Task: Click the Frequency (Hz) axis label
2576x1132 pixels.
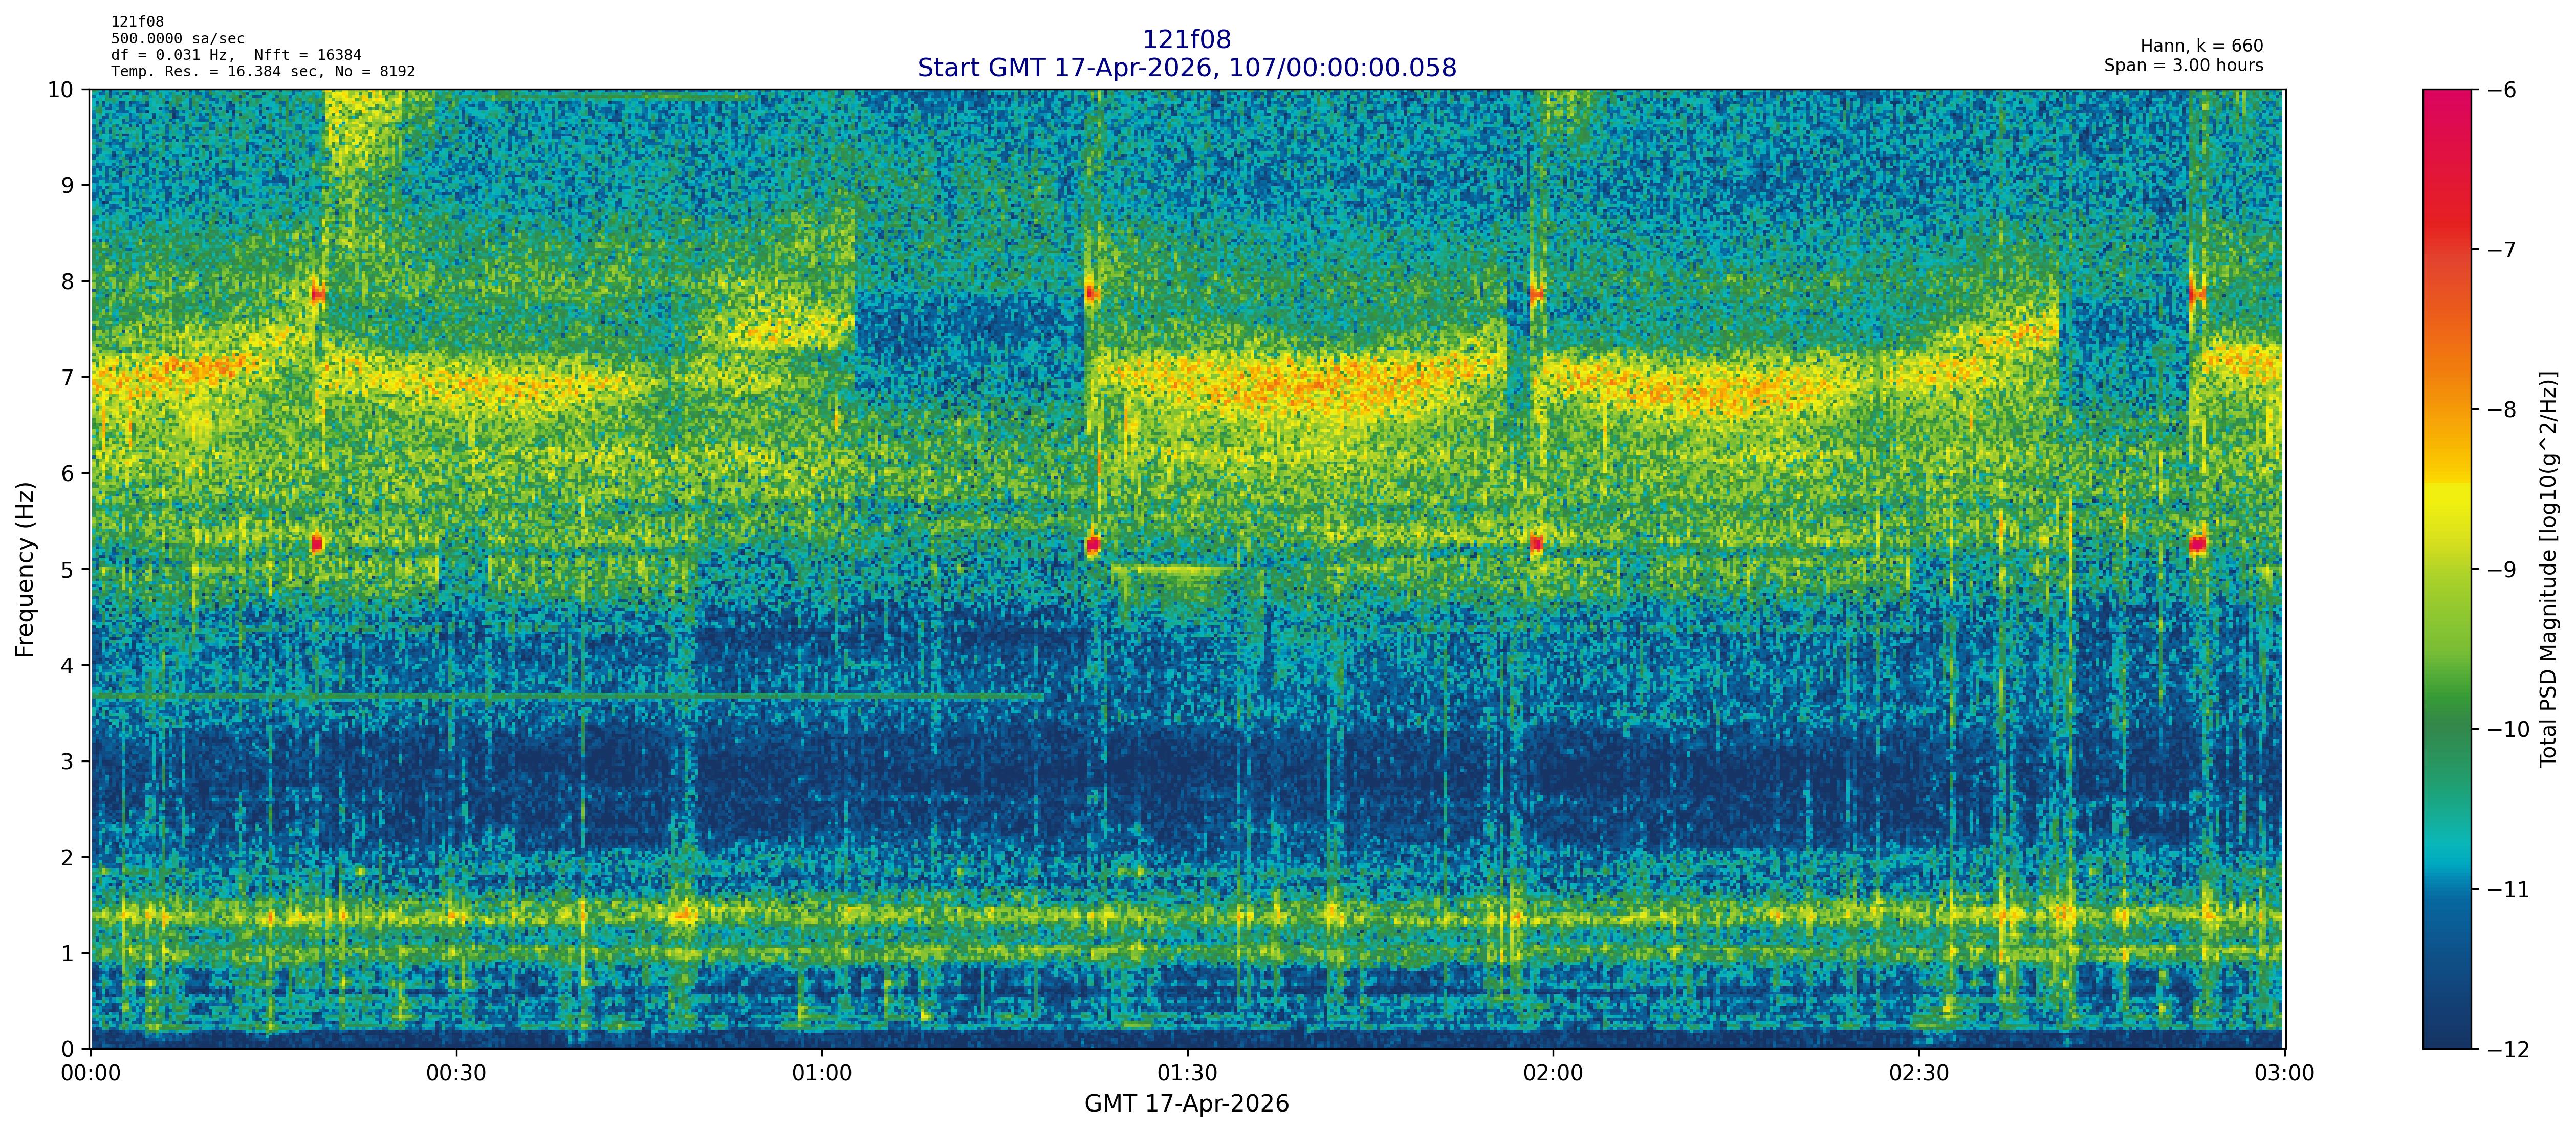Action: coord(25,569)
